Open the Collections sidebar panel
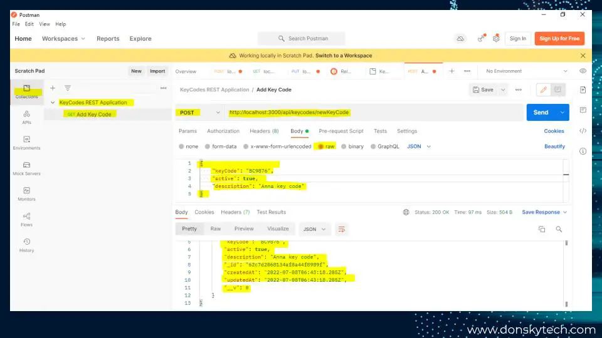 (26, 92)
